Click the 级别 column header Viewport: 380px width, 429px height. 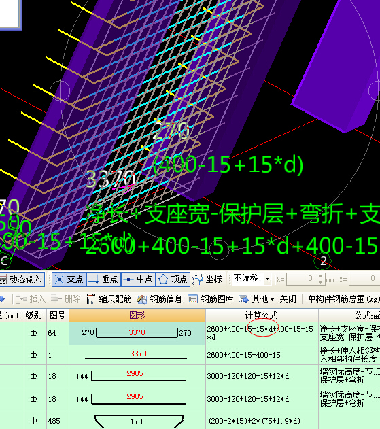(34, 315)
